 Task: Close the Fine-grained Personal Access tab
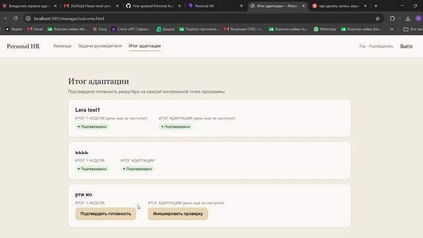click(179, 6)
